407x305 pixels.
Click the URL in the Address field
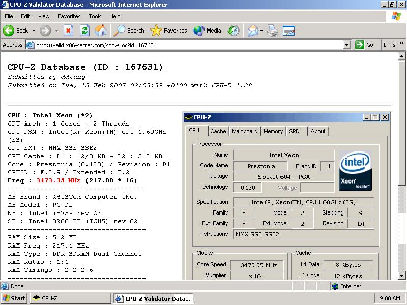[x=96, y=45]
